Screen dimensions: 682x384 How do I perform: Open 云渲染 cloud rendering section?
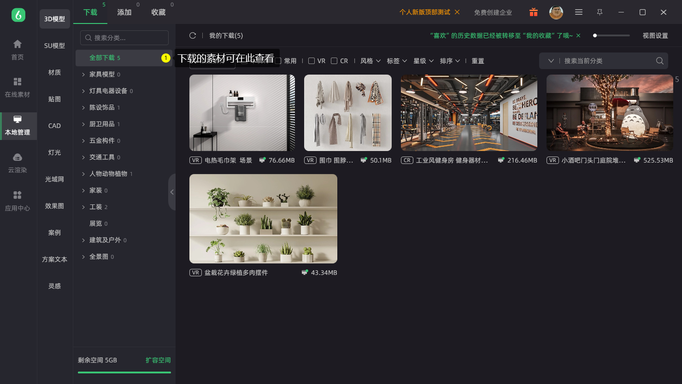click(x=18, y=163)
